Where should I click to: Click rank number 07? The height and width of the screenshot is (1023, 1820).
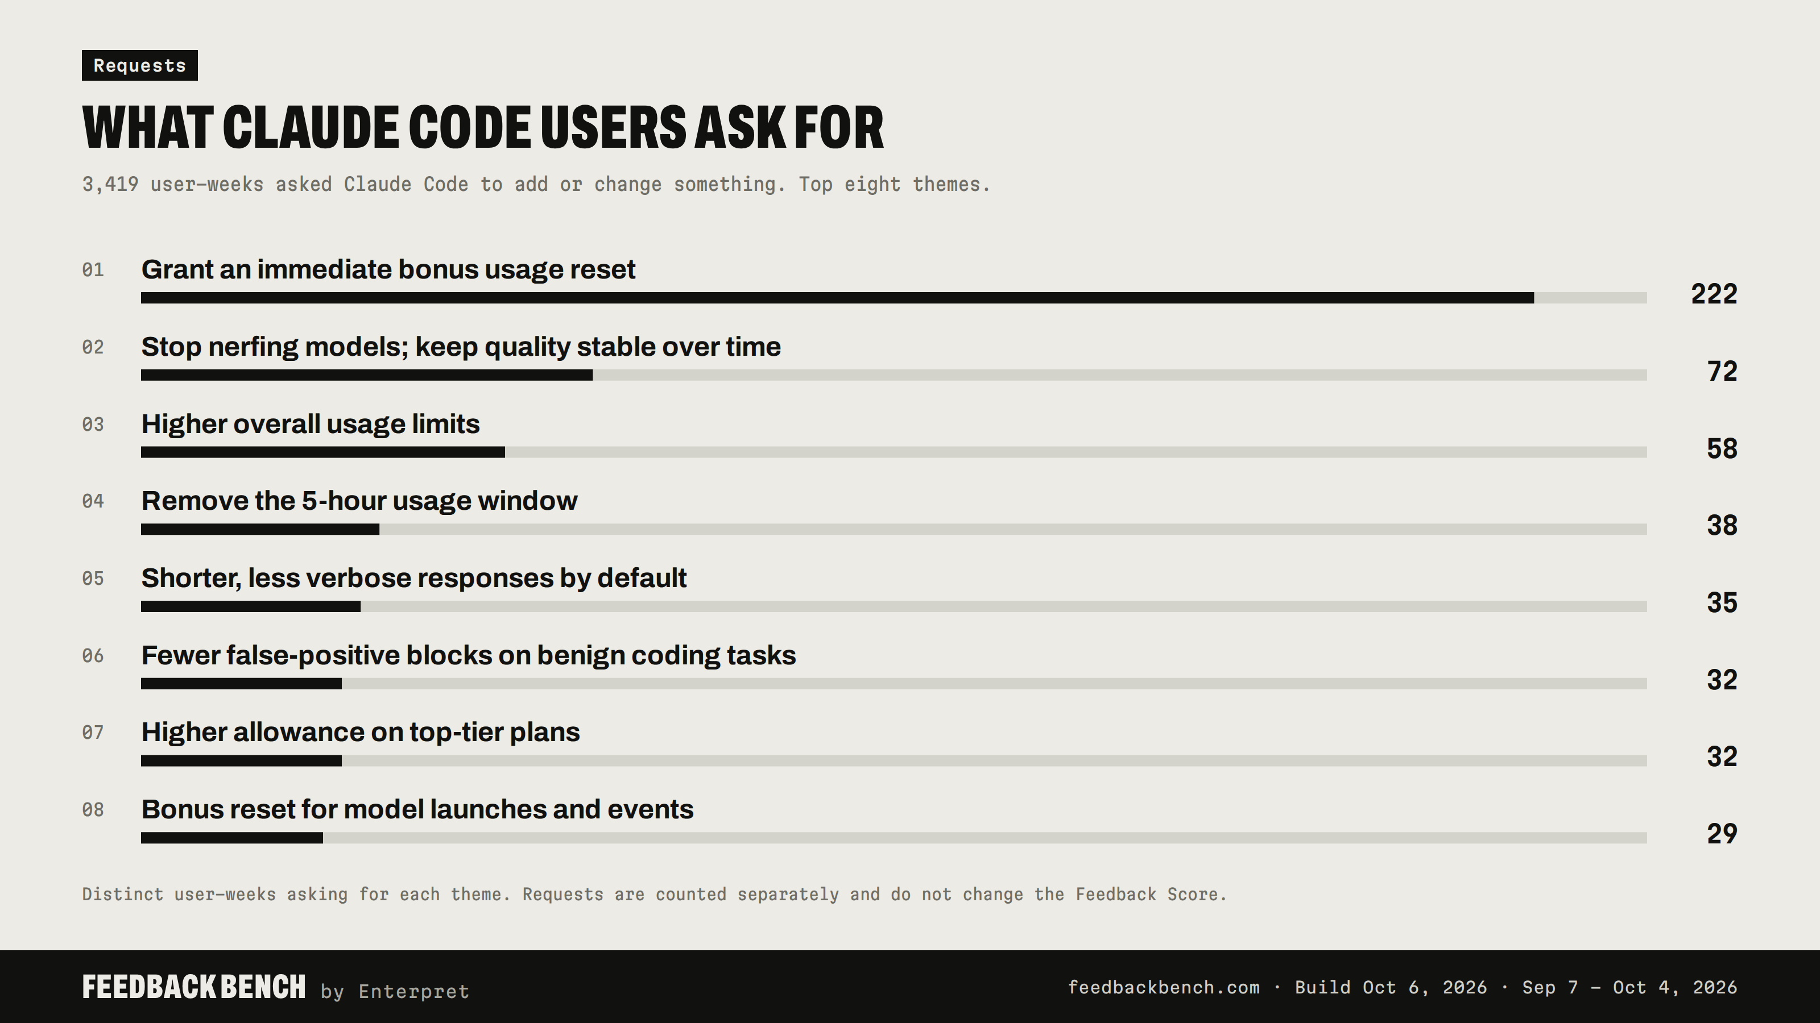[x=93, y=732]
